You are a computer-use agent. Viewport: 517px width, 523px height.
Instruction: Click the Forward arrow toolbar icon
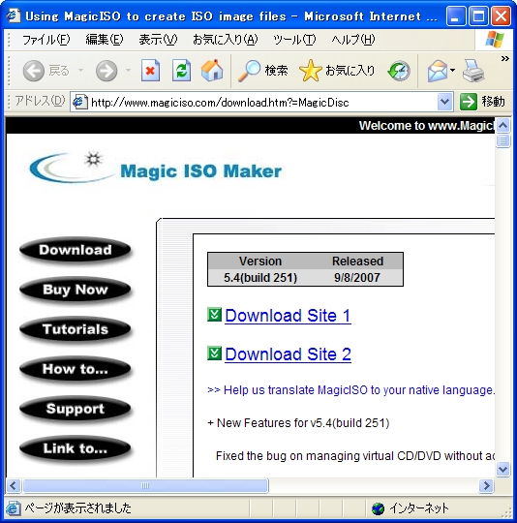point(106,71)
